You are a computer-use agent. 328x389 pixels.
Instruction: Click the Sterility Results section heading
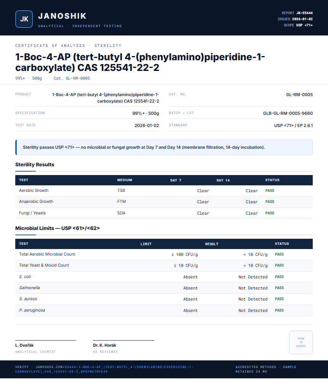(35, 164)
